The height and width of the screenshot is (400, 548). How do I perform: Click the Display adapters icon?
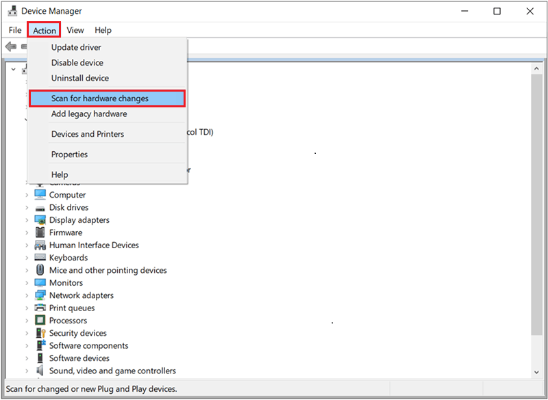tap(39, 219)
